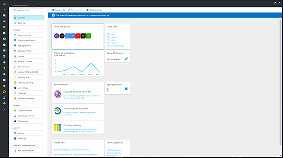This screenshot has width=283, height=158.
Task: Click the page vertical scrollbar on the right
Action: [280, 82]
